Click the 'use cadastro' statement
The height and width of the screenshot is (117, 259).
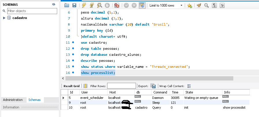click(x=94, y=43)
